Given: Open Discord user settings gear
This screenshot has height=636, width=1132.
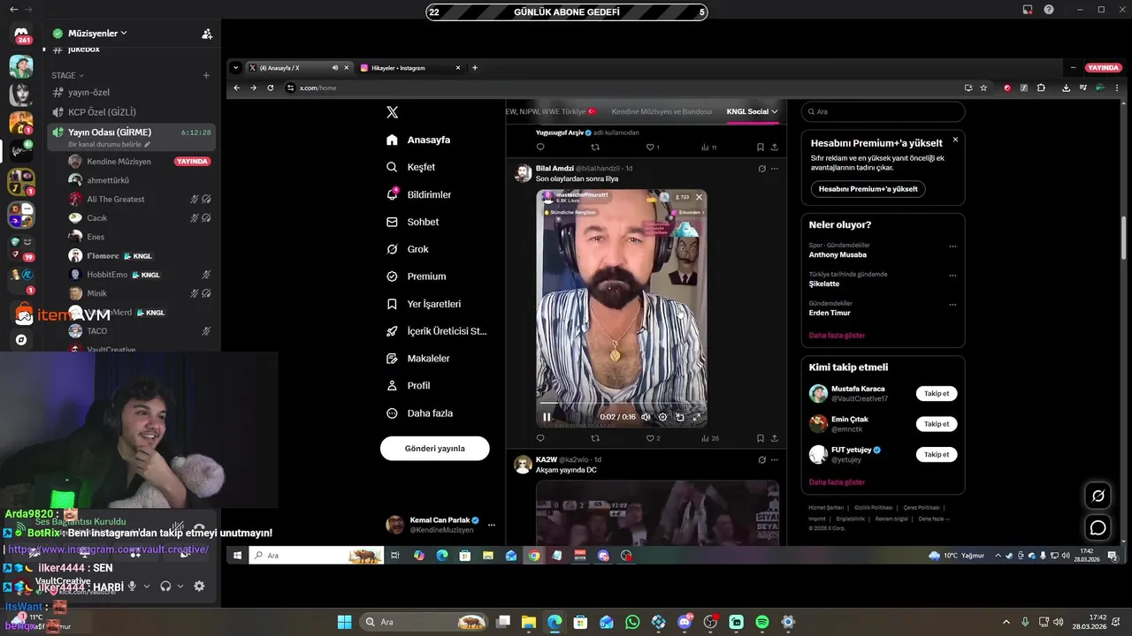Looking at the screenshot, I should click(x=199, y=586).
